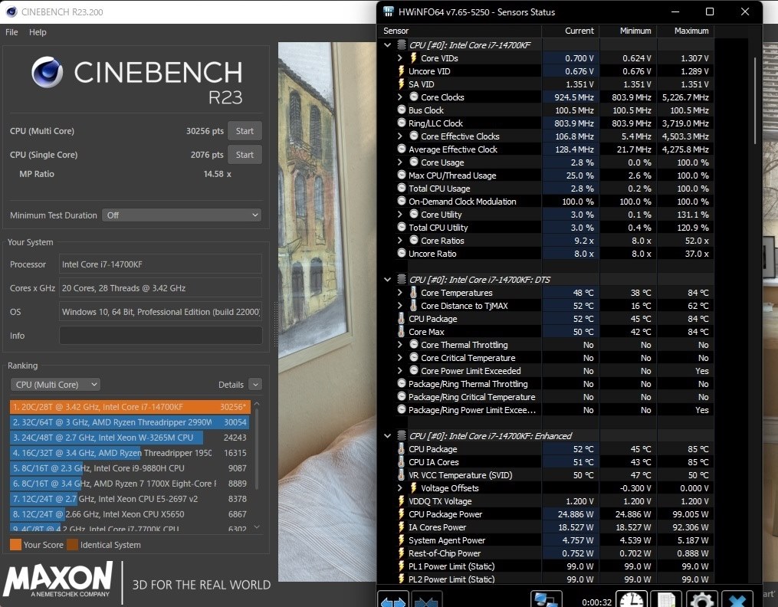The image size is (778, 607).
Task: Click the icon beside Package/Ring Thermal Throttling
Action: click(x=402, y=383)
